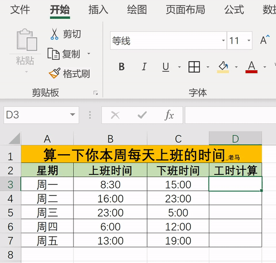Increase font size button
The width and height of the screenshot is (276, 263).
[x=265, y=40]
